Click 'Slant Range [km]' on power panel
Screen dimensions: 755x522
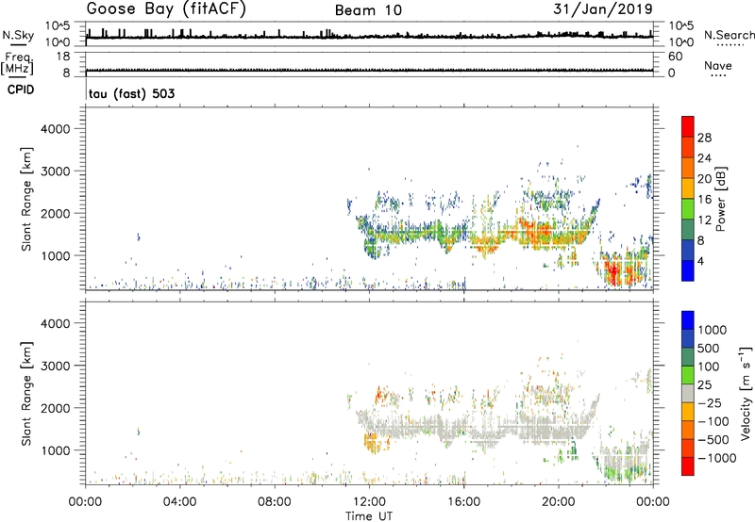point(26,199)
